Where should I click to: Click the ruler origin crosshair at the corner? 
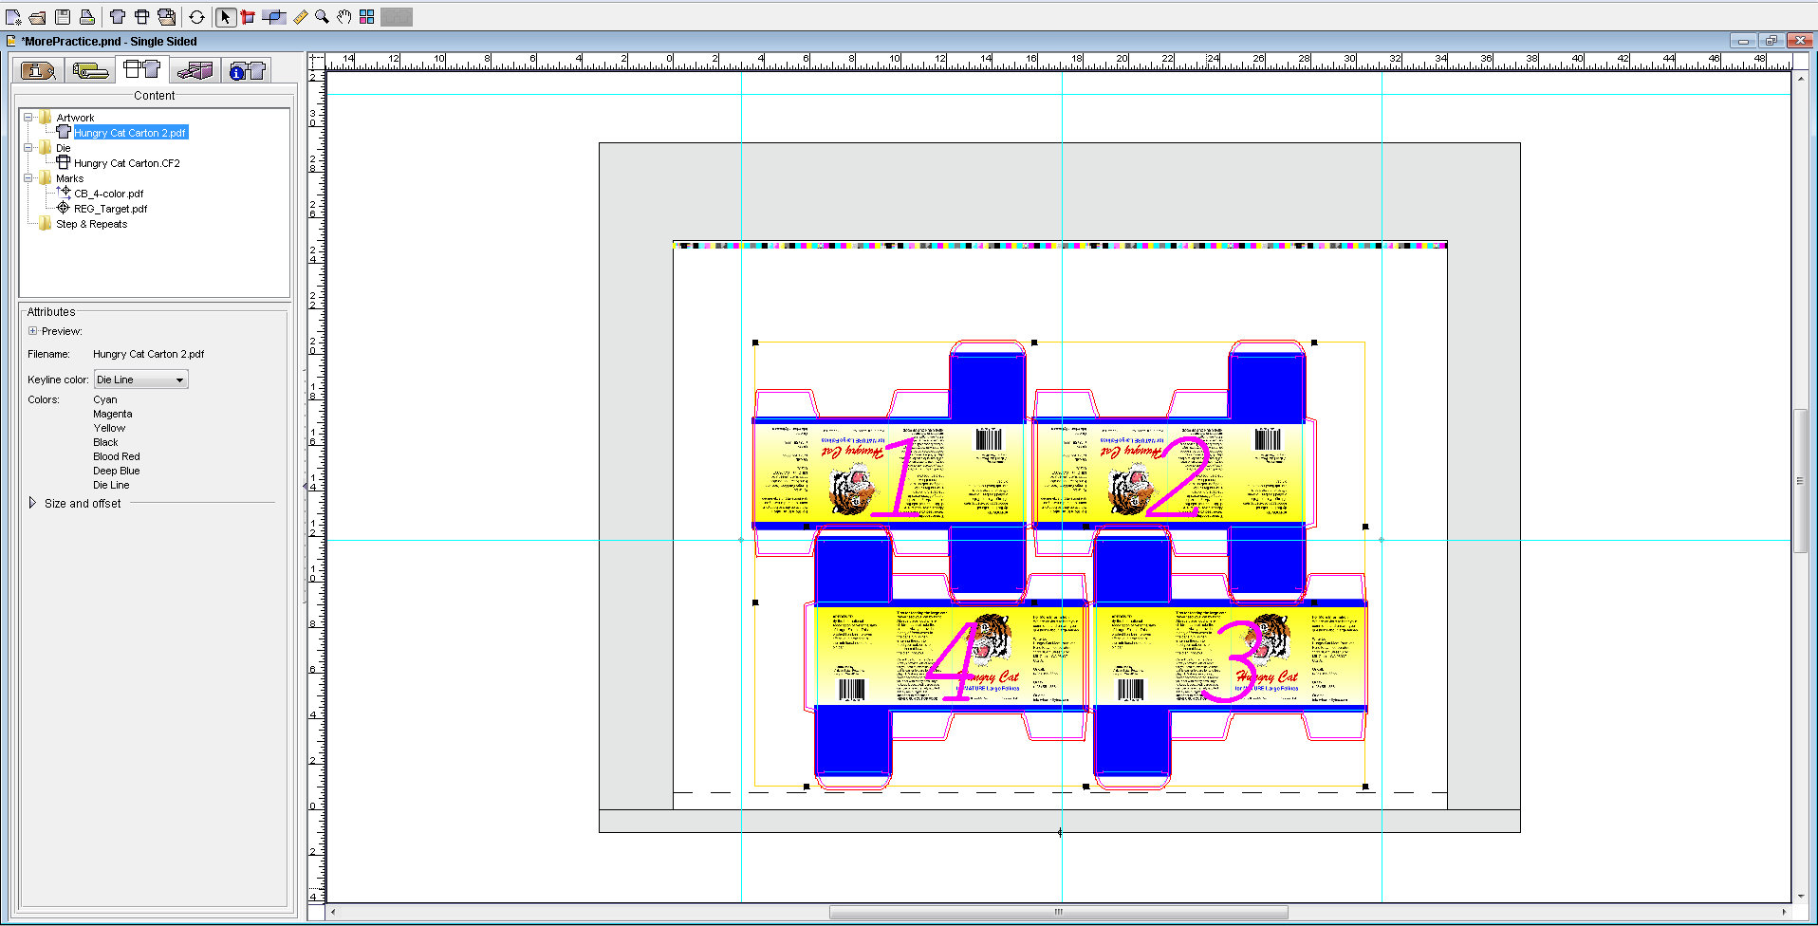coord(316,62)
